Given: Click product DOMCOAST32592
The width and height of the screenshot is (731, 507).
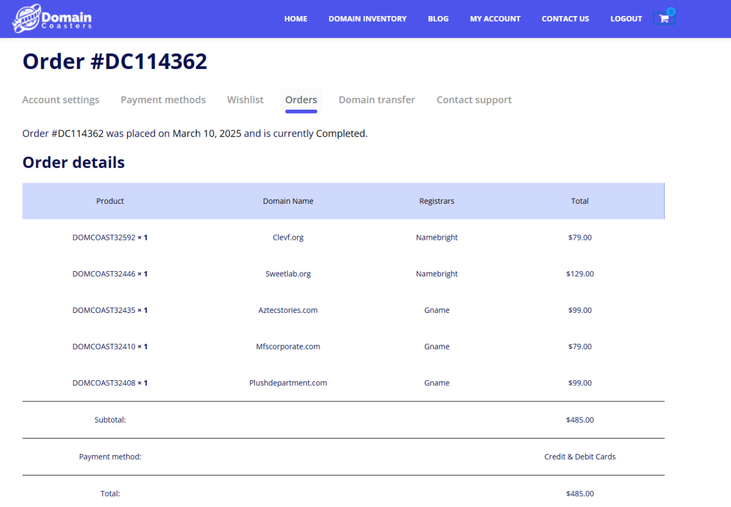Looking at the screenshot, I should point(104,238).
